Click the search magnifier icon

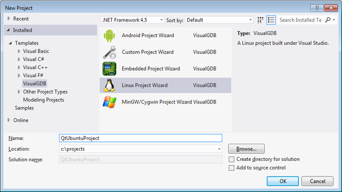[x=328, y=20]
